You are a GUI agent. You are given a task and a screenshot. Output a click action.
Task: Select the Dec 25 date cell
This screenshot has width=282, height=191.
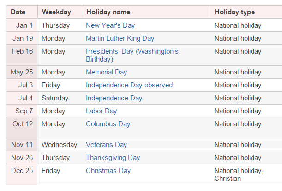coord(23,171)
